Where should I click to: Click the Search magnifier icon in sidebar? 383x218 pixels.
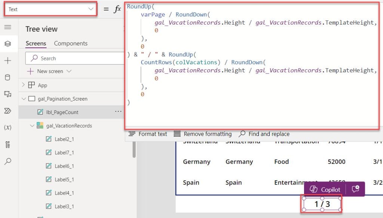[8, 161]
